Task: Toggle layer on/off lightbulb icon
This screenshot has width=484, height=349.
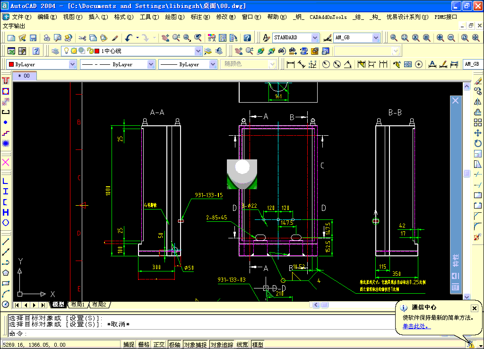Action: pyautogui.click(x=66, y=51)
